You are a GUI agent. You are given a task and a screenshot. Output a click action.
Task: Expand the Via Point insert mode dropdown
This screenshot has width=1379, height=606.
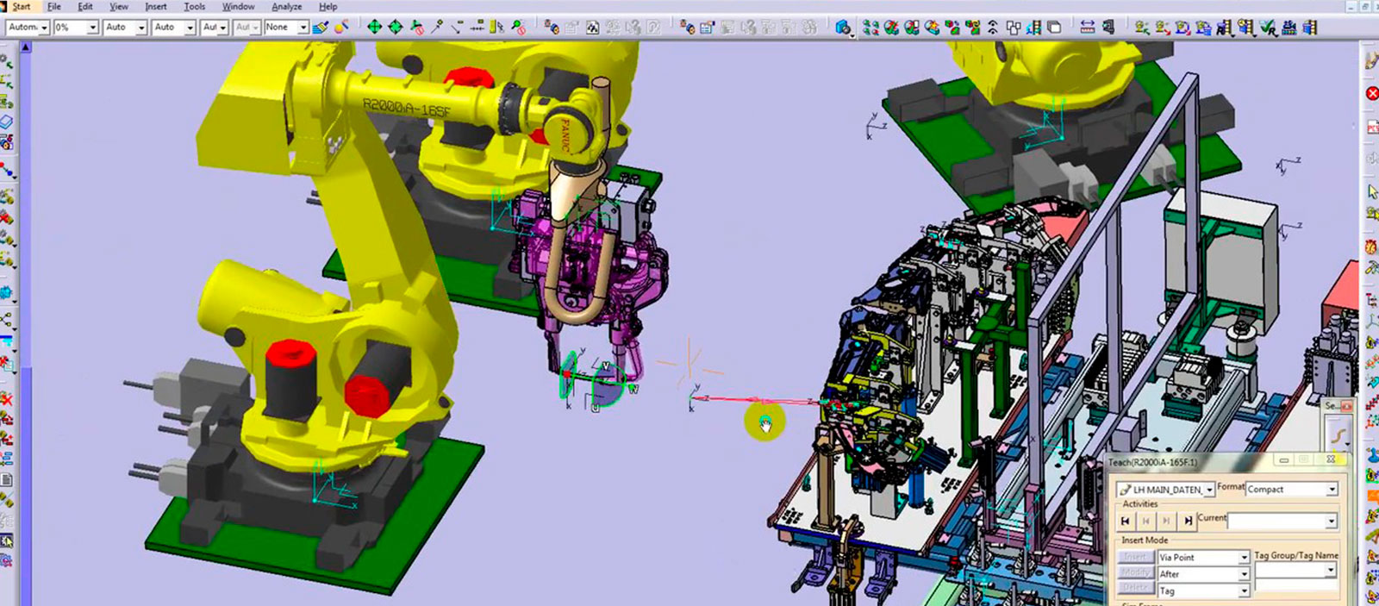[1244, 558]
